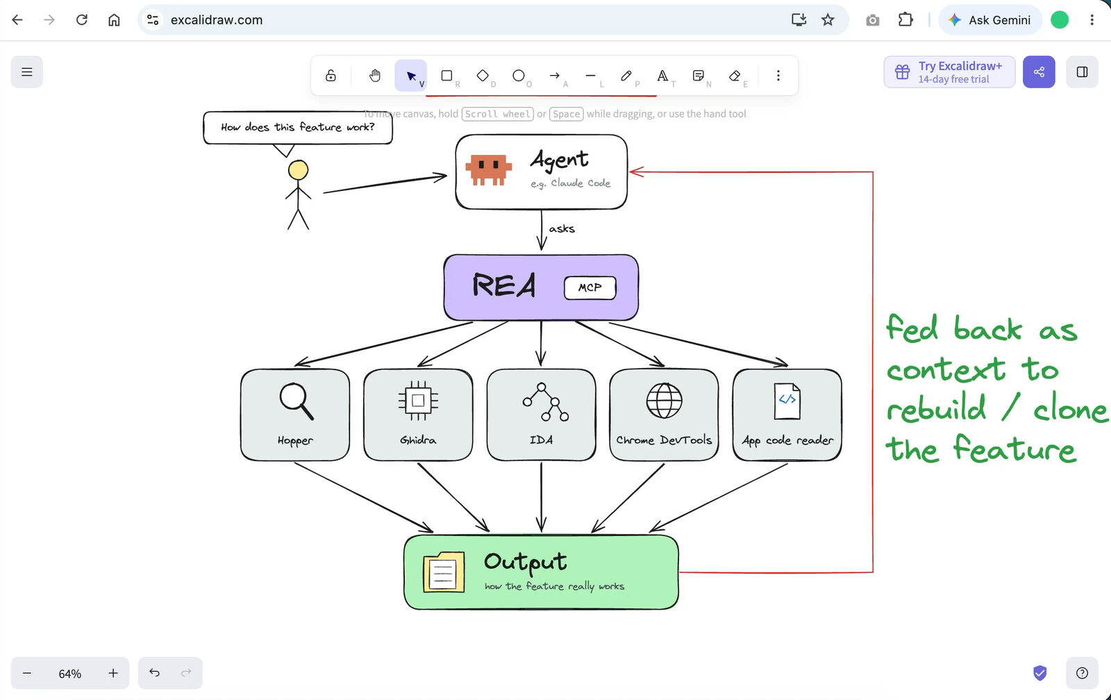Zoom out with the minus button
The height and width of the screenshot is (700, 1111).
pos(27,673)
